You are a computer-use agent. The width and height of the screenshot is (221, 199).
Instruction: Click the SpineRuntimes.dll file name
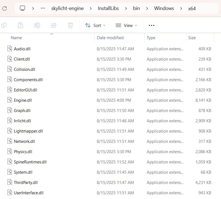point(30,162)
